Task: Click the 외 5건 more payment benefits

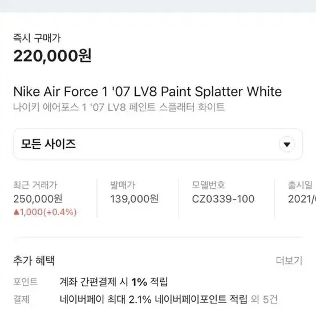Action: (264, 299)
